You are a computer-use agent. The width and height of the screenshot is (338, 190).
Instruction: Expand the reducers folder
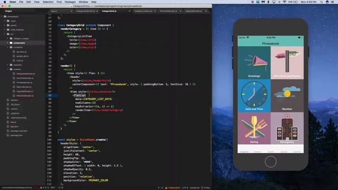click(7, 65)
